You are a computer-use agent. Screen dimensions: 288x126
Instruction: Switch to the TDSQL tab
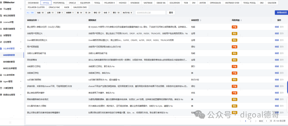click(x=97, y=3)
